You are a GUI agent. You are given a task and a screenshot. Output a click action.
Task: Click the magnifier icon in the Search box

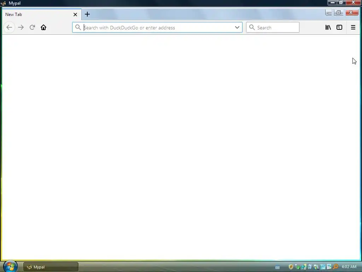click(x=252, y=27)
